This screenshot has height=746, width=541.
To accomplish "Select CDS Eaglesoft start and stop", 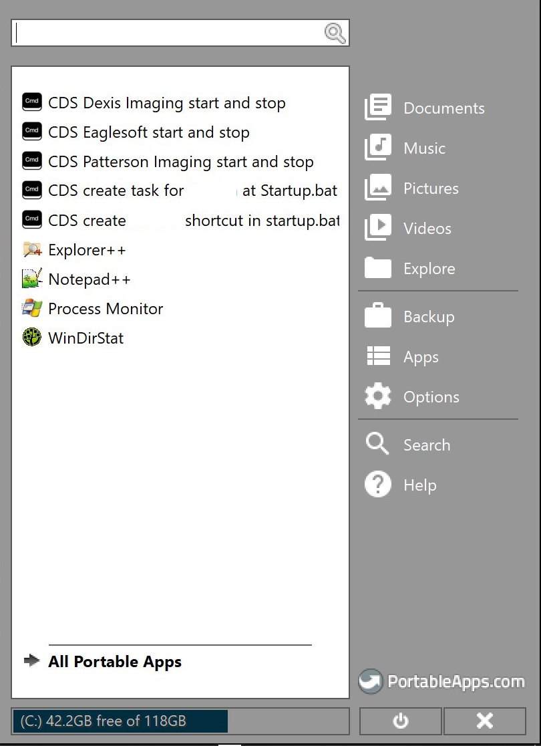I will 148,132.
